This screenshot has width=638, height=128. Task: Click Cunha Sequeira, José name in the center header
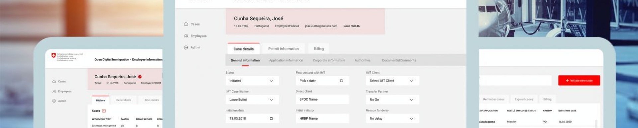(x=259, y=19)
